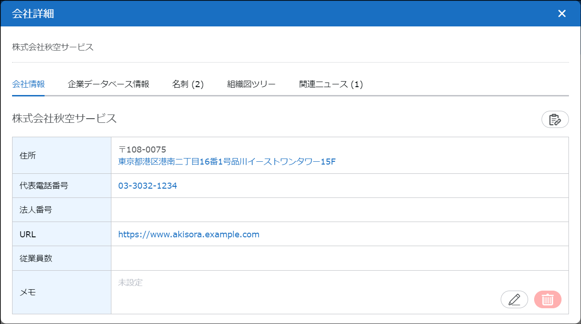Click the empty 従業員数 value cell
581x324 pixels.
pyautogui.click(x=339, y=258)
